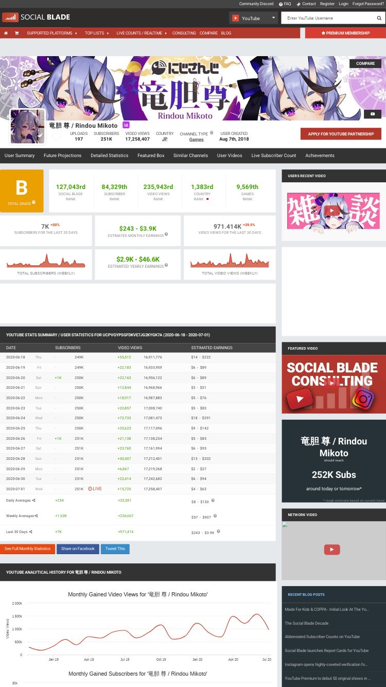
Task: Open the Compare button on the banner
Action: tap(365, 63)
